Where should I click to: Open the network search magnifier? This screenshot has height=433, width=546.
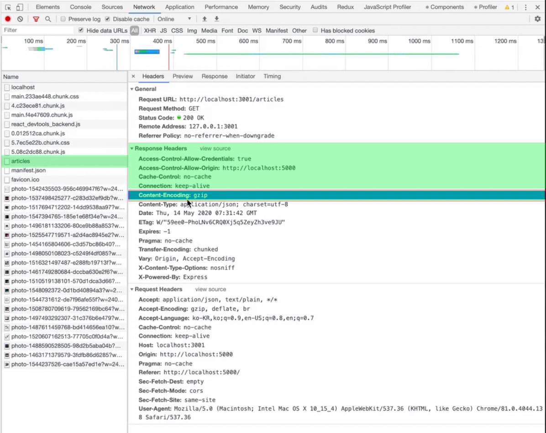click(x=48, y=19)
